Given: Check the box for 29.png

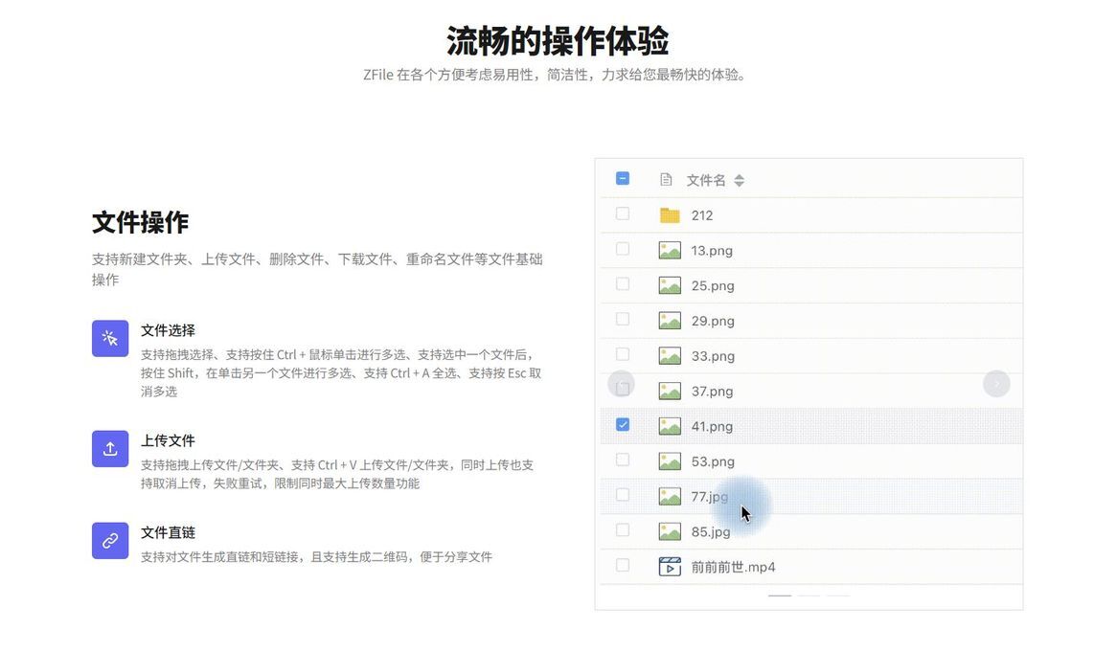Looking at the screenshot, I should [623, 319].
